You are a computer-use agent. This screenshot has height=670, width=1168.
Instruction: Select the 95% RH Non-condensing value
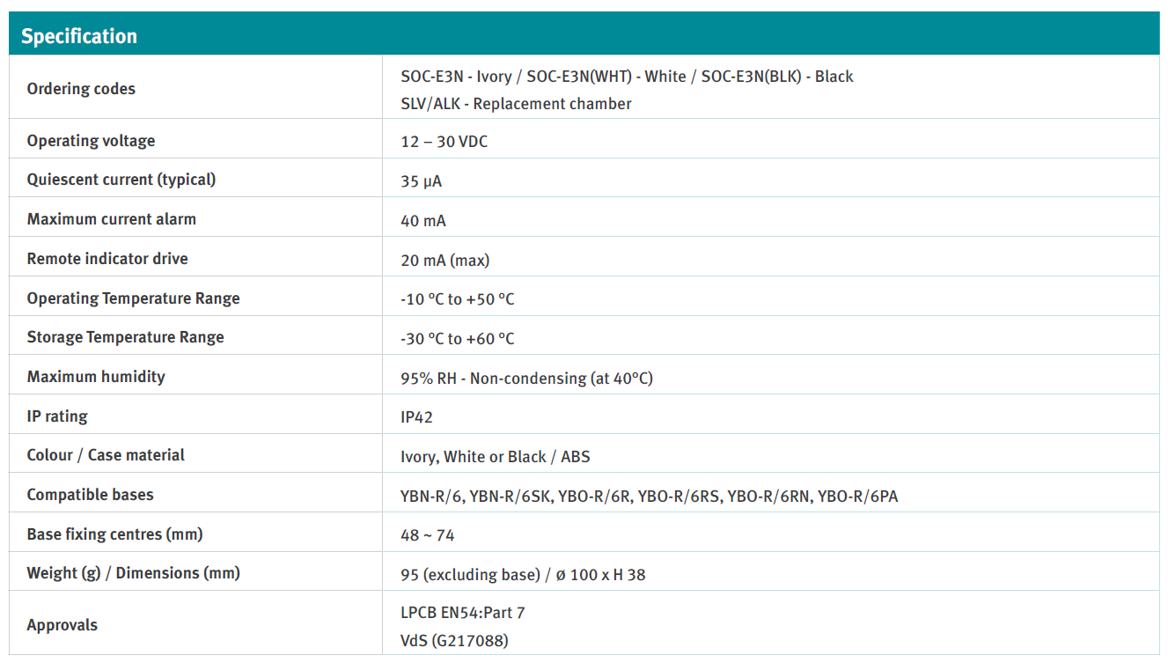click(x=526, y=379)
